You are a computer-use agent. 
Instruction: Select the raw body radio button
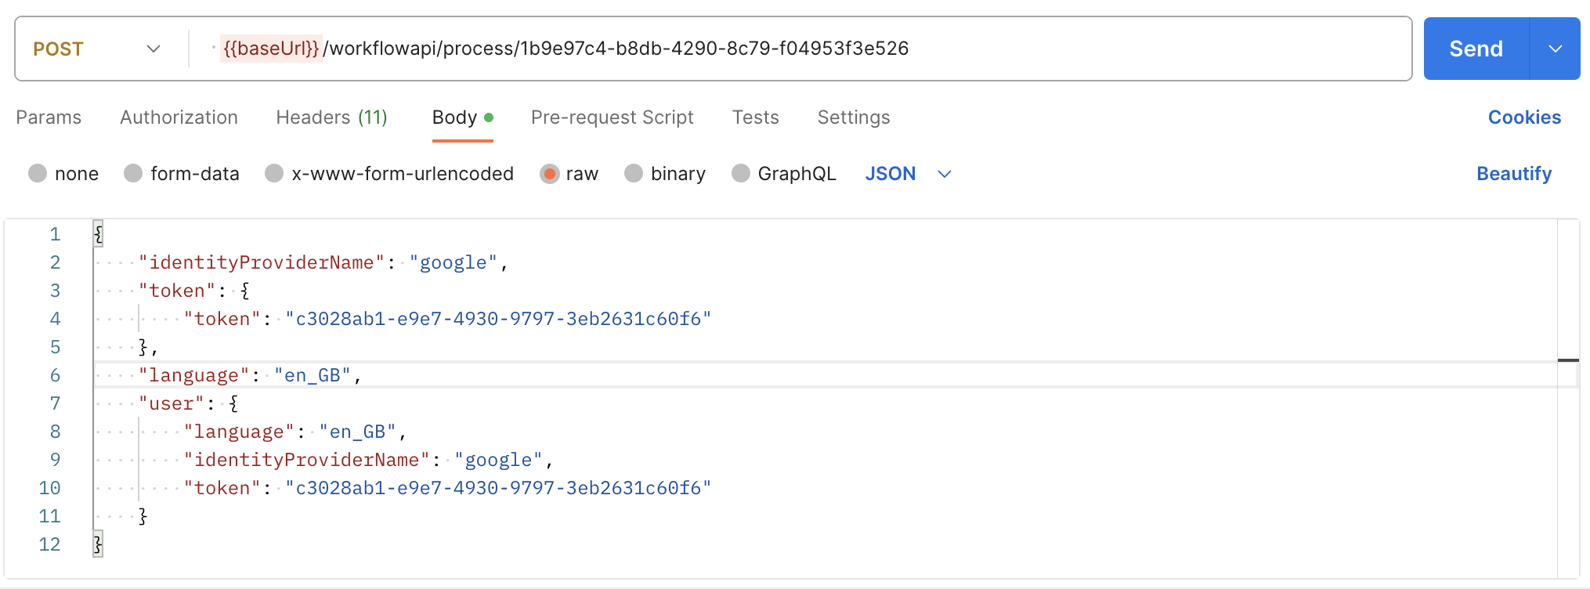tap(550, 173)
